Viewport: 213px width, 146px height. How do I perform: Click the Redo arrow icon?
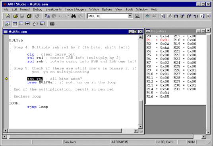tap(67, 16)
